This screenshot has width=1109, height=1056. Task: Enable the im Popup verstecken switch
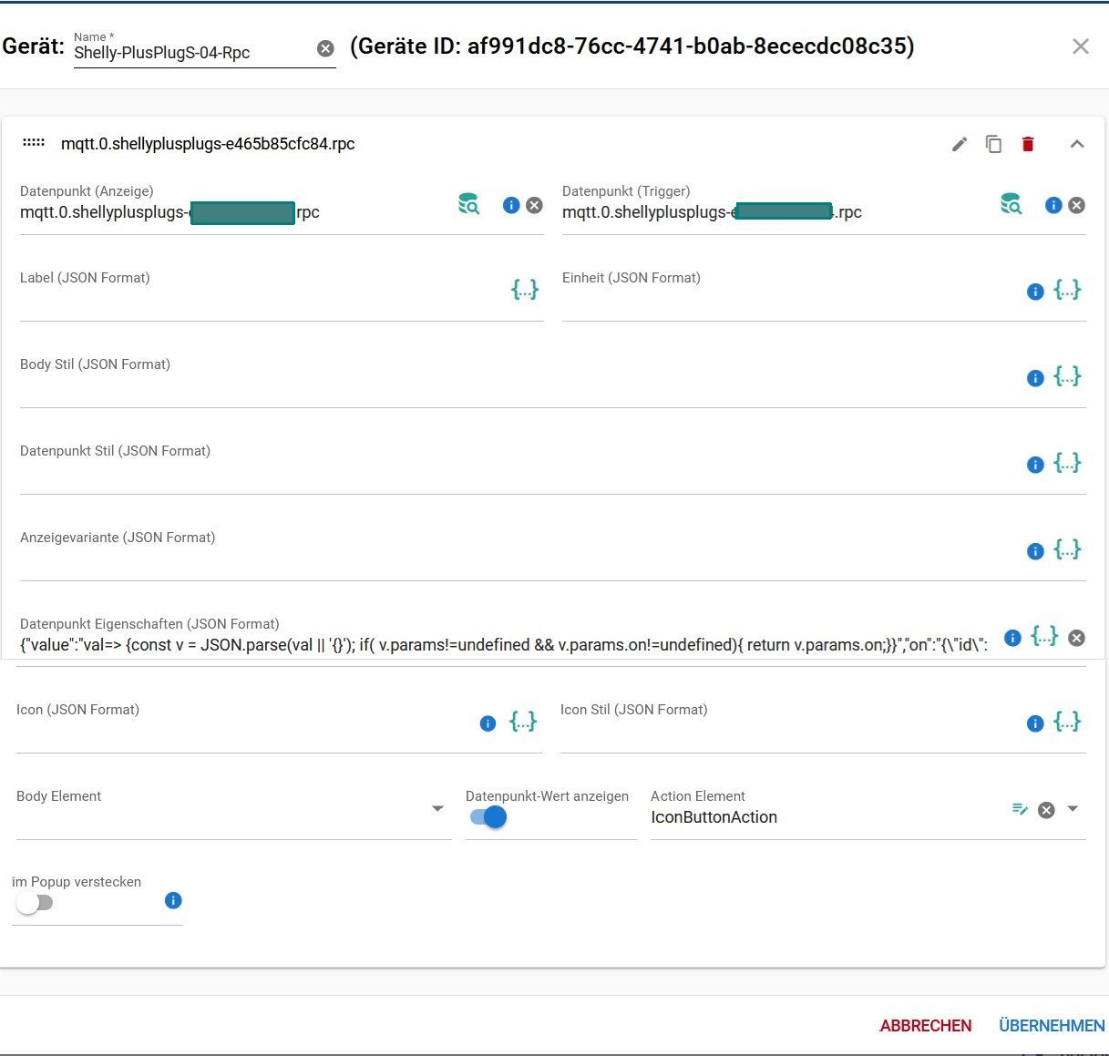[x=35, y=903]
